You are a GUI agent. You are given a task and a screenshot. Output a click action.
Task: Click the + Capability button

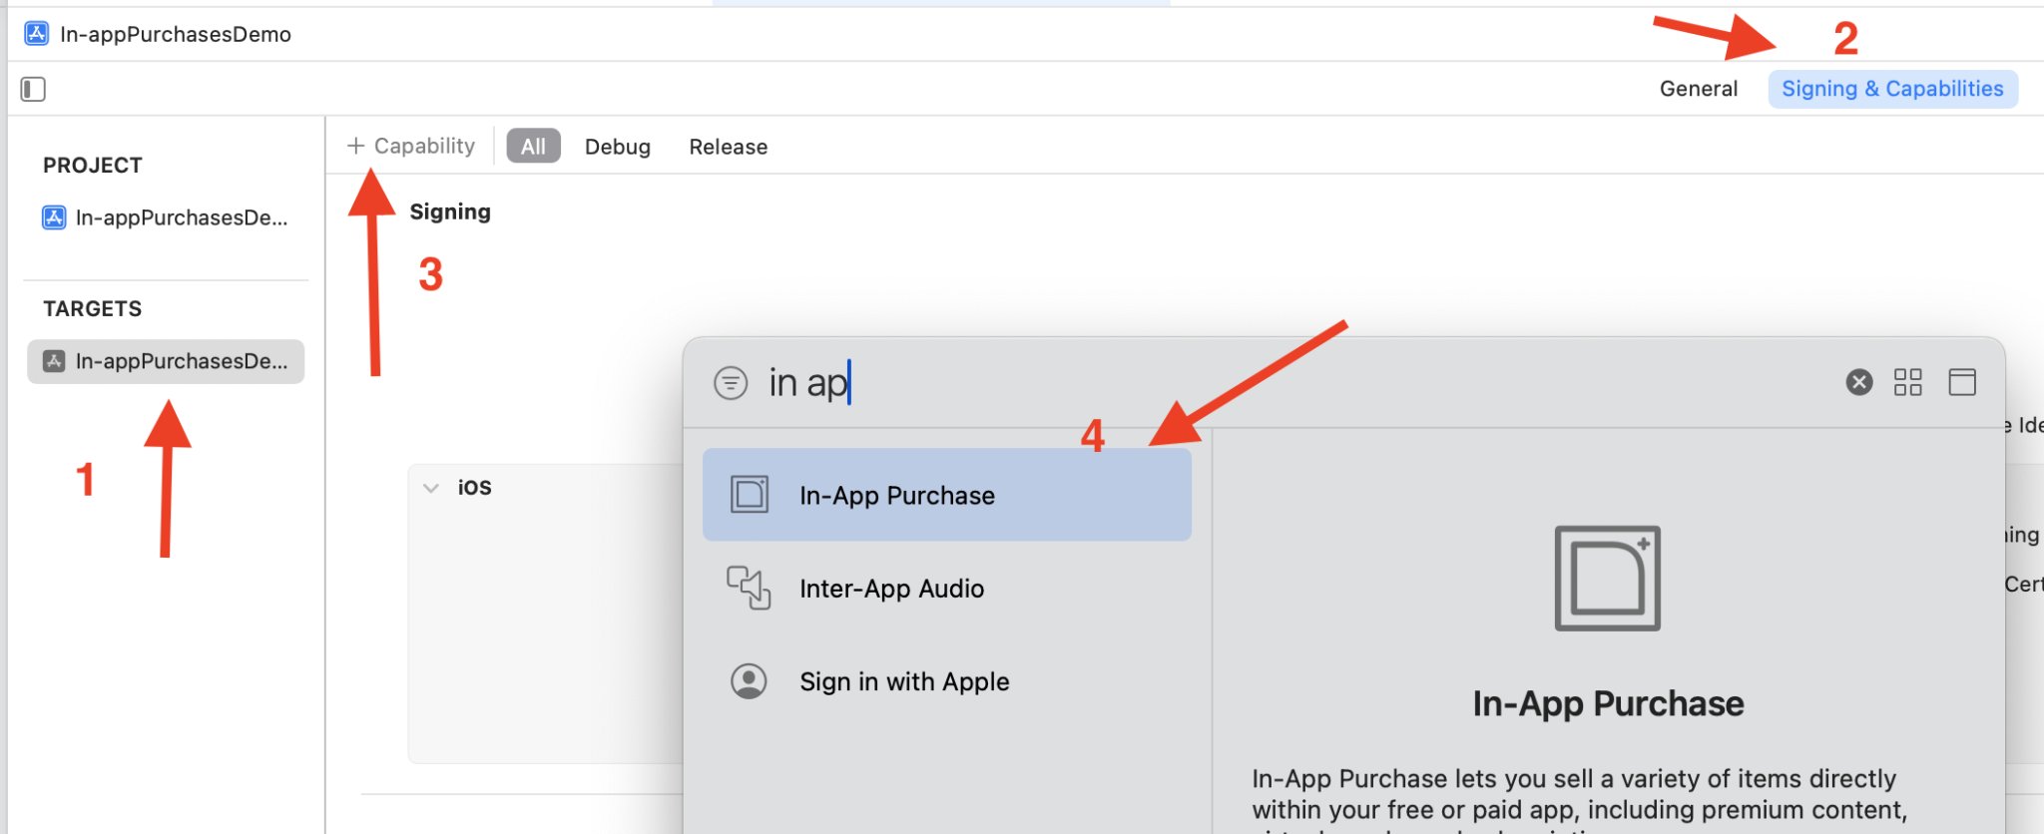(x=411, y=147)
